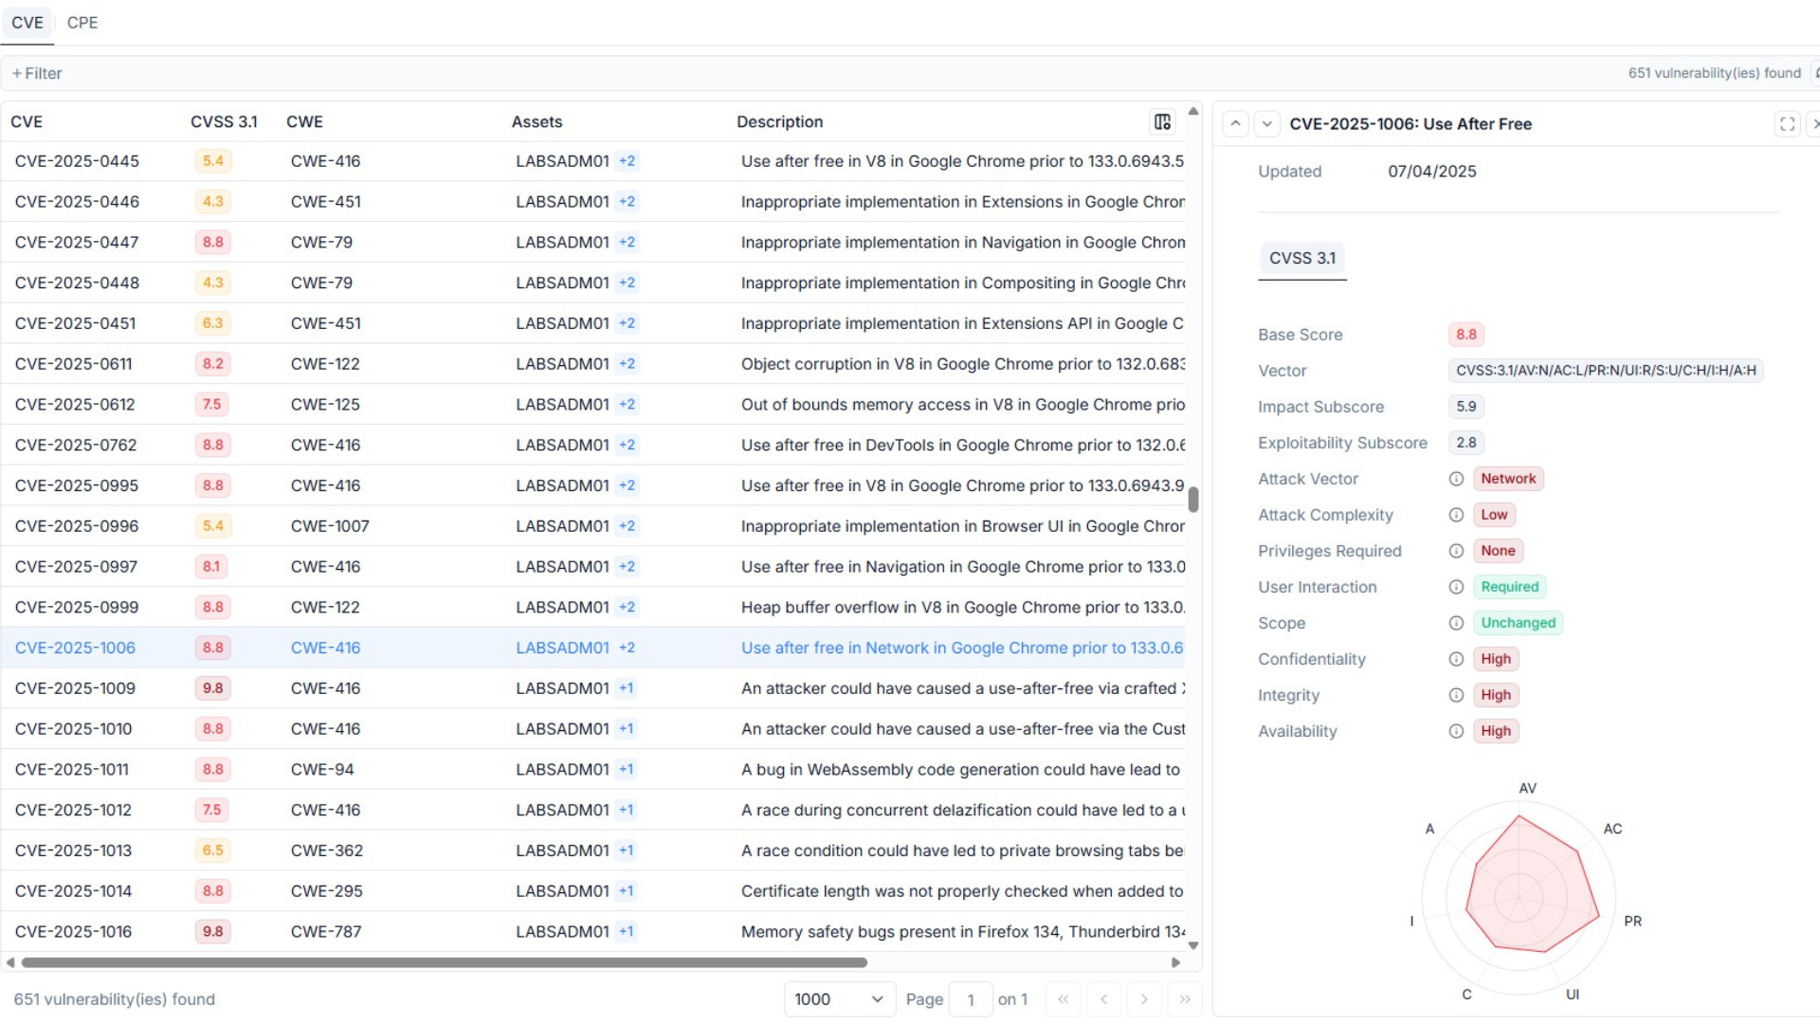
Task: Open the page size dropdown showing 1000
Action: [x=838, y=998]
